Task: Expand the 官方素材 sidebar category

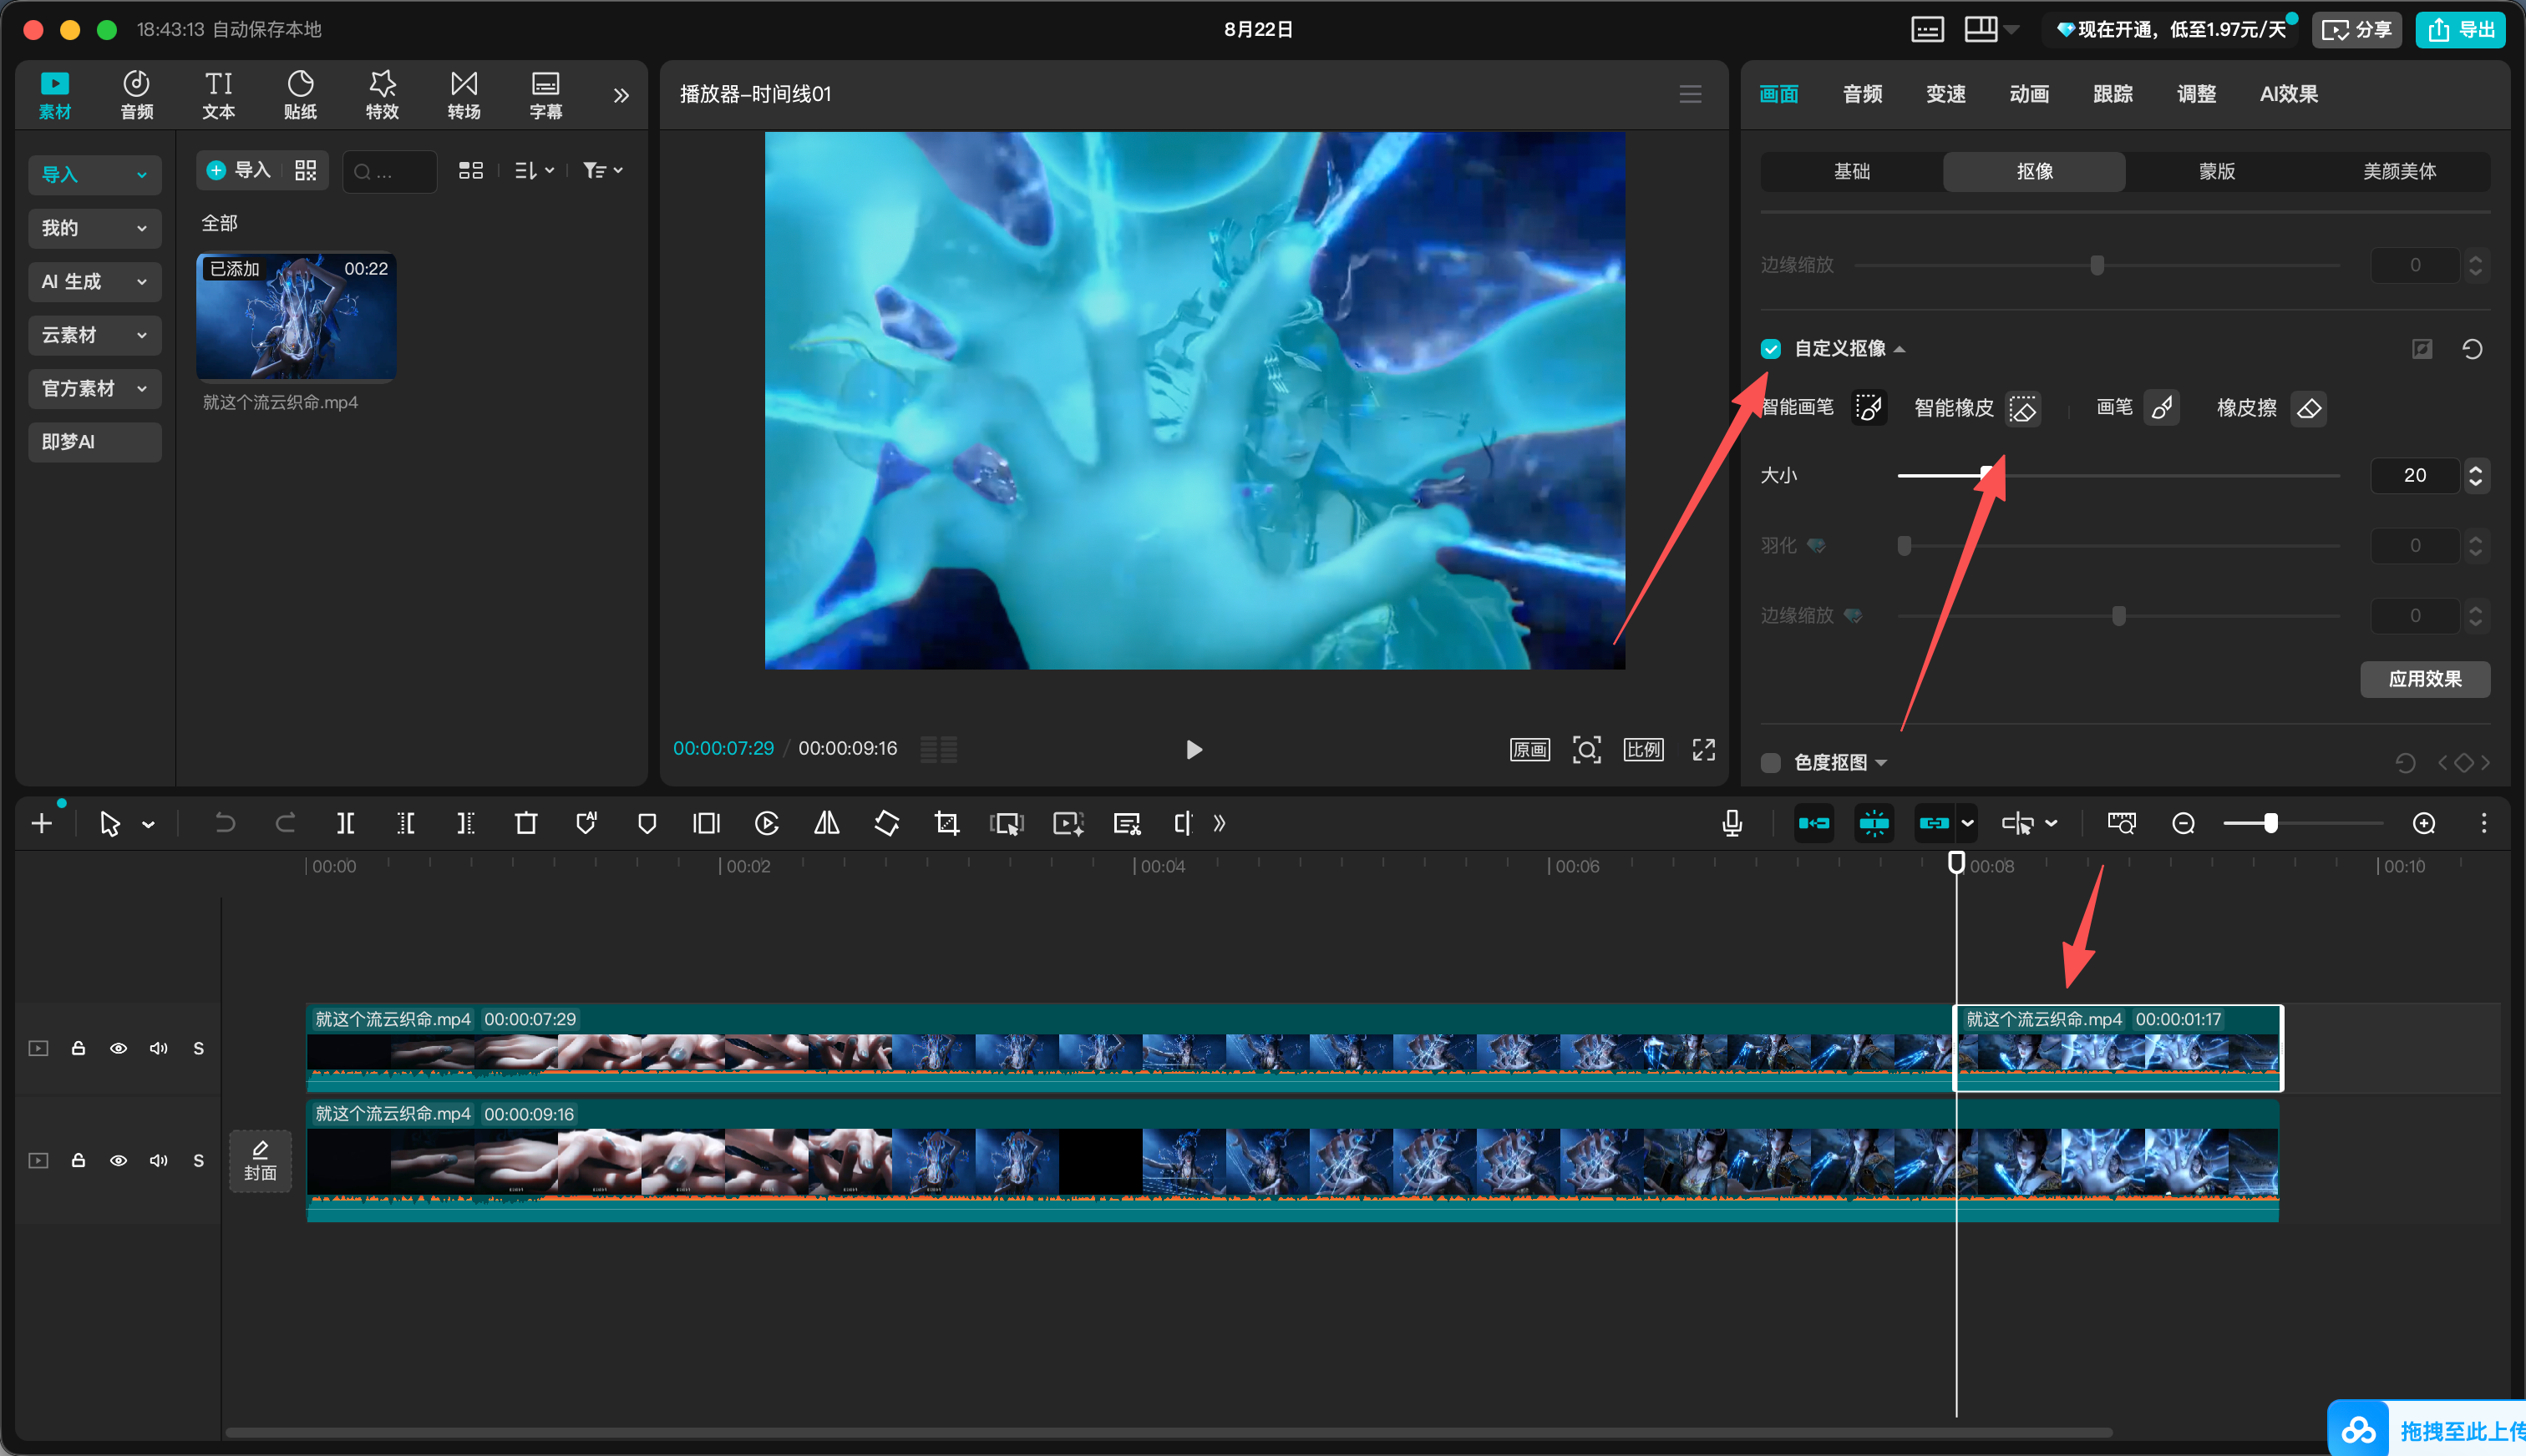Action: 95,388
